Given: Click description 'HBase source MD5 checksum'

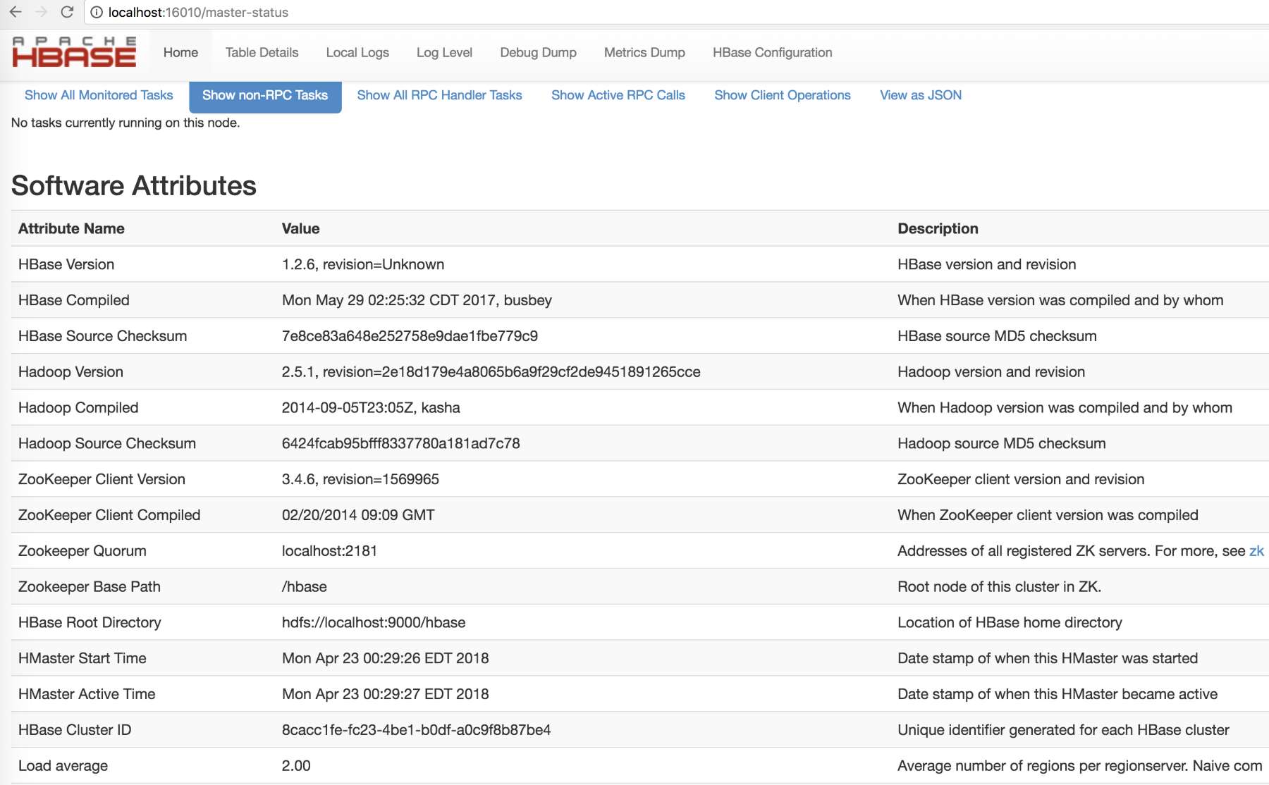Looking at the screenshot, I should (x=997, y=336).
